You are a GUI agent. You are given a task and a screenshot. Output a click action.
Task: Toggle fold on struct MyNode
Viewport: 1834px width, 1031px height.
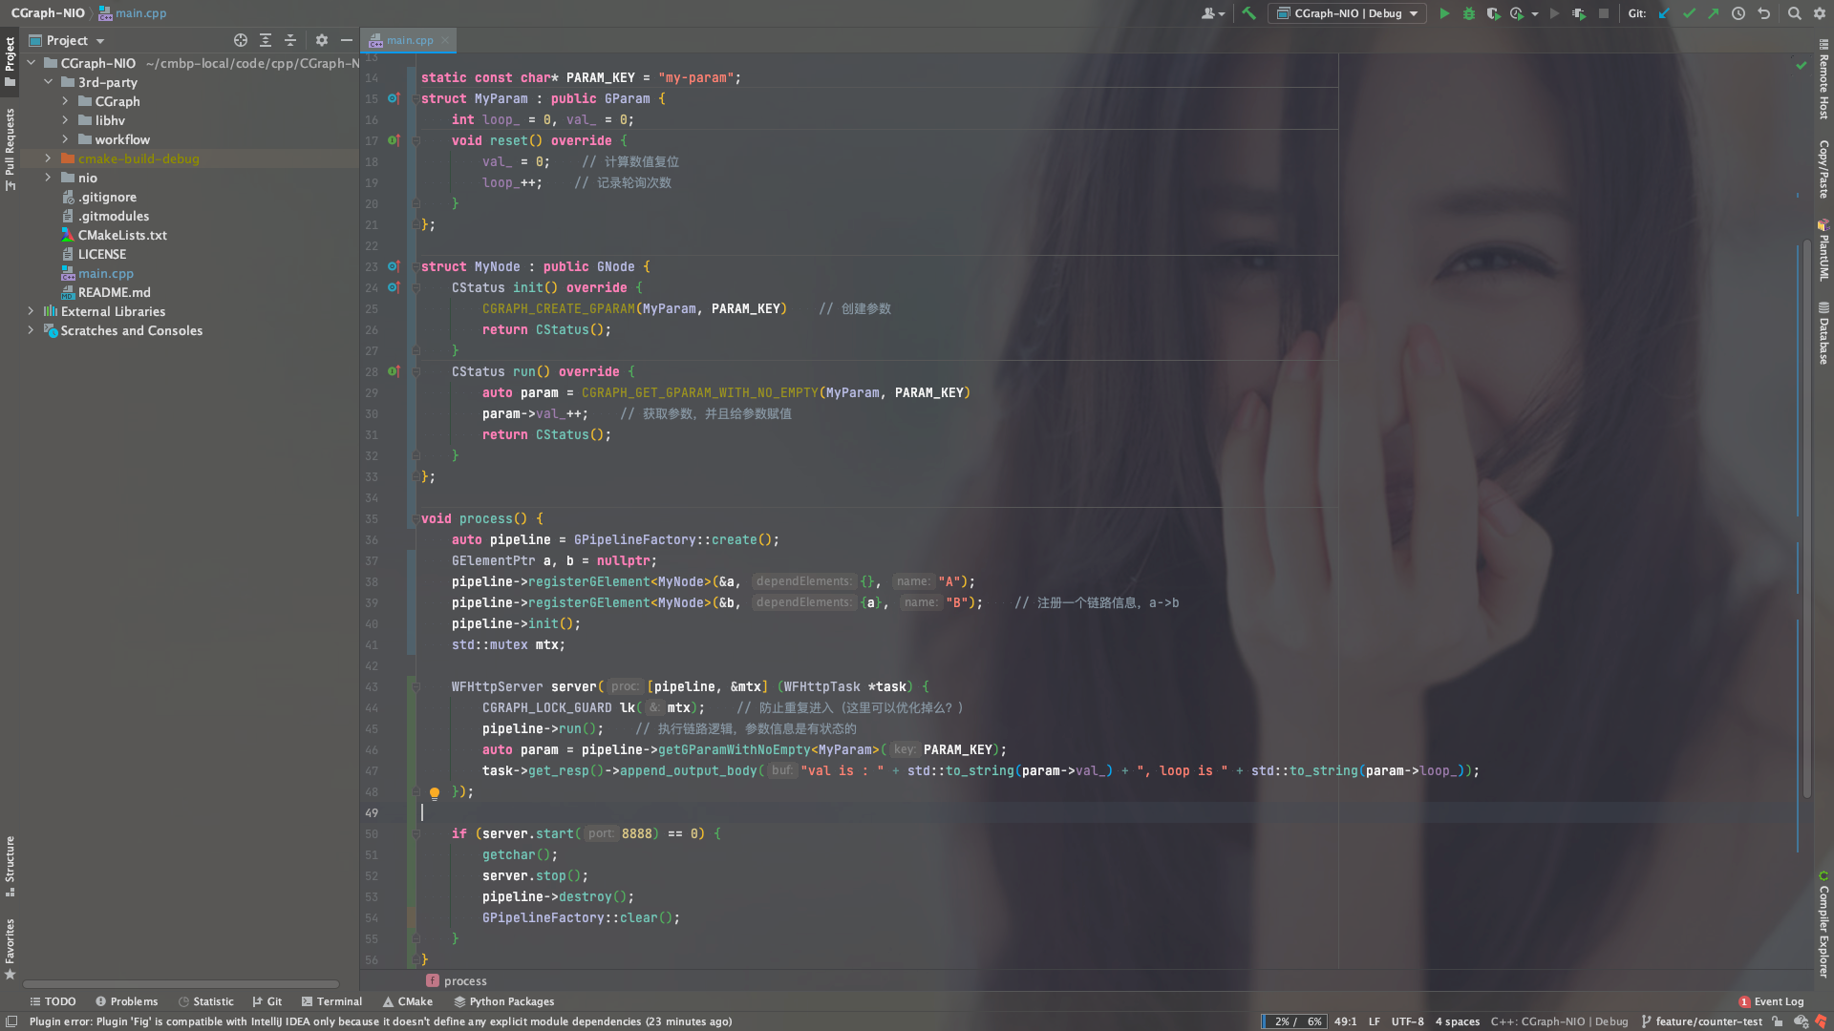pyautogui.click(x=416, y=266)
